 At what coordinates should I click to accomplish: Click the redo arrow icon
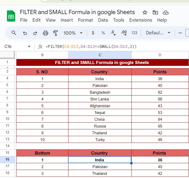click(x=35, y=33)
